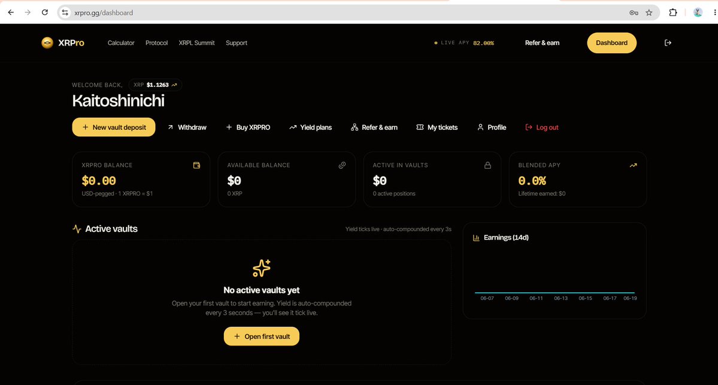Click the Earnings chart line
Image resolution: width=718 pixels, height=385 pixels.
point(555,293)
